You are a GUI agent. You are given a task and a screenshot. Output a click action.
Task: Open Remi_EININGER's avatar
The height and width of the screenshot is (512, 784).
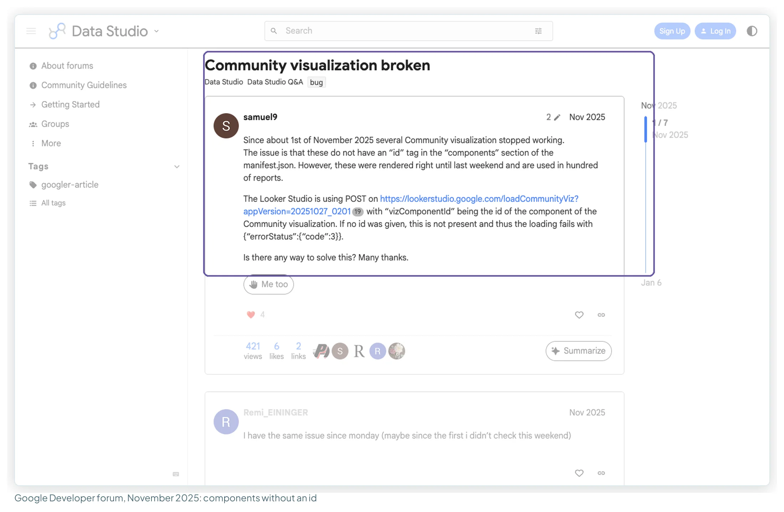click(x=226, y=422)
